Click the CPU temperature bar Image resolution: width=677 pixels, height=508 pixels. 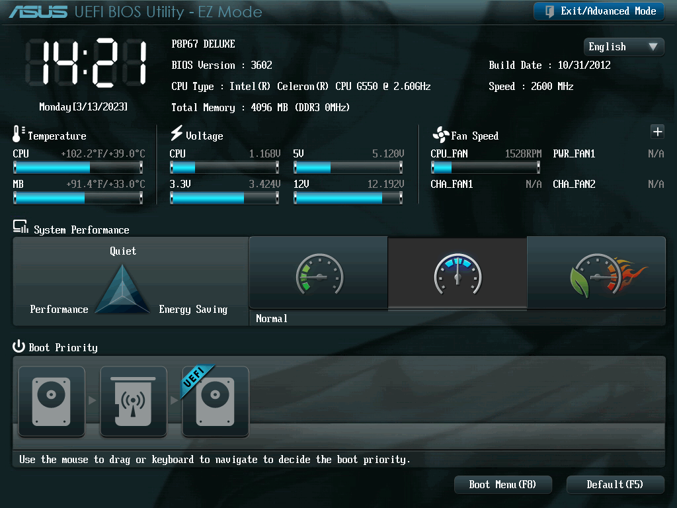coord(78,167)
